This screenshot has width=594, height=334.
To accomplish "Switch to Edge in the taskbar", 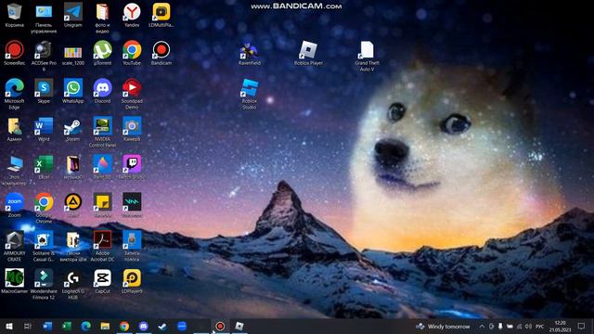I will pyautogui.click(x=86, y=326).
